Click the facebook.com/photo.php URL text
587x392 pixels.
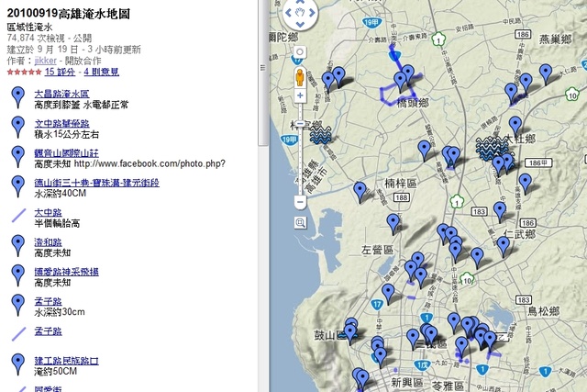[150, 163]
